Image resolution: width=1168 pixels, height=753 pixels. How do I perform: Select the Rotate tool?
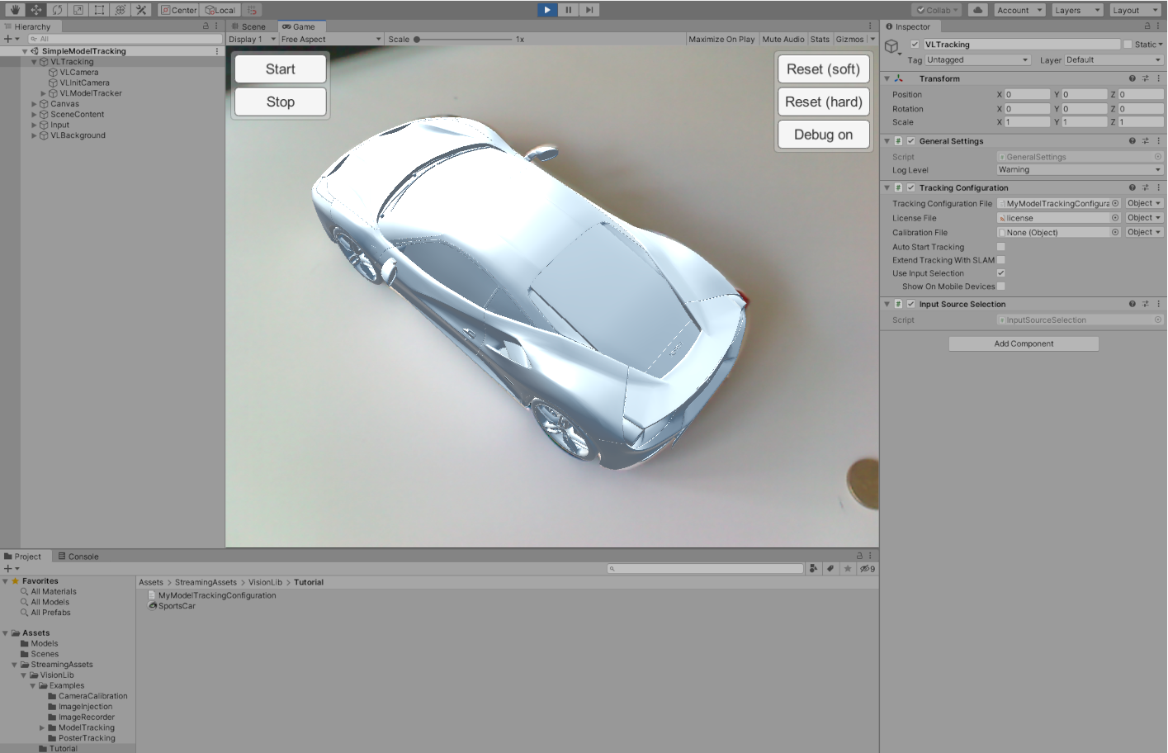click(x=57, y=10)
